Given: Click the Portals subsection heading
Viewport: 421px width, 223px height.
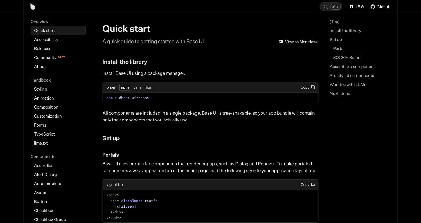Looking at the screenshot, I should (111, 155).
